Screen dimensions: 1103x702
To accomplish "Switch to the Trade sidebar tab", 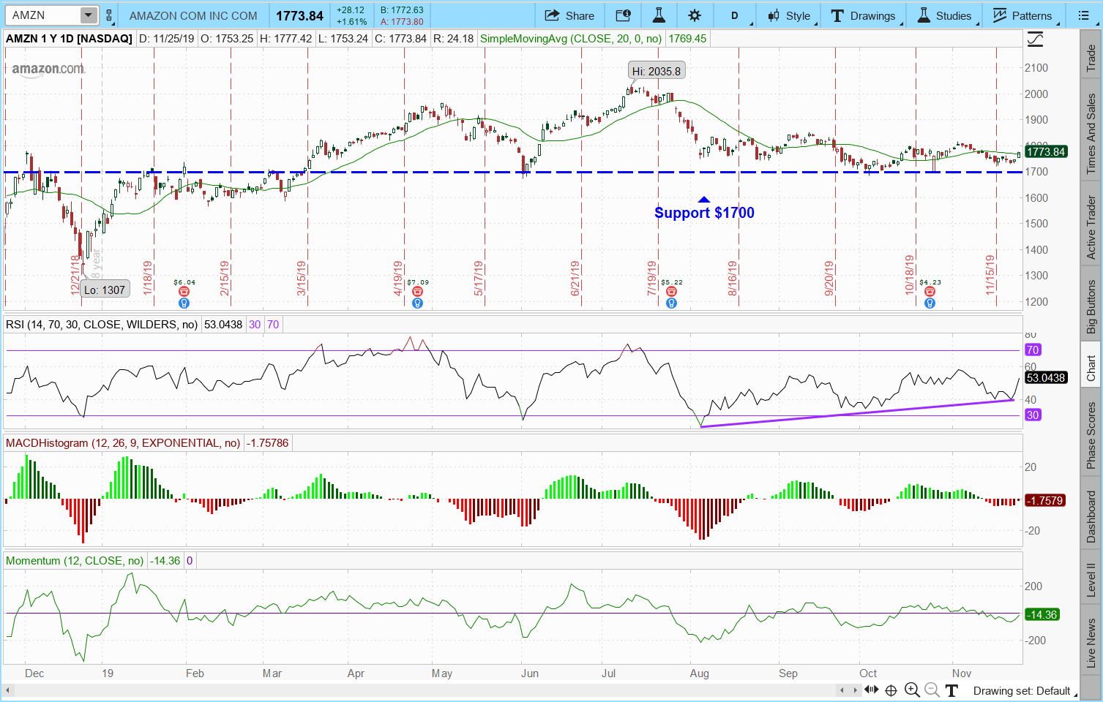I will click(1091, 58).
